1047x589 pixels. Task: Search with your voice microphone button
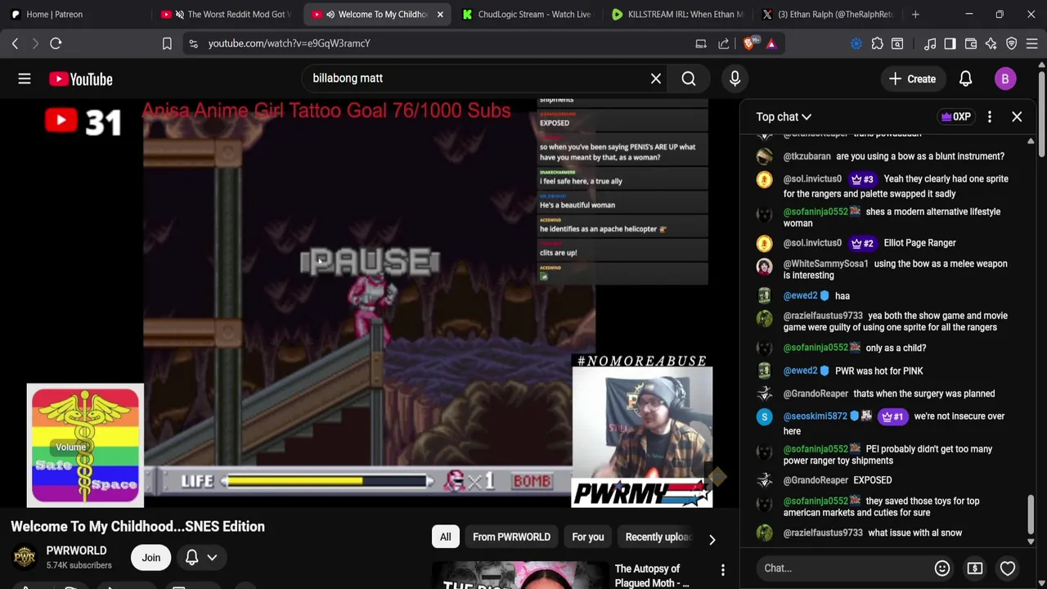click(735, 79)
